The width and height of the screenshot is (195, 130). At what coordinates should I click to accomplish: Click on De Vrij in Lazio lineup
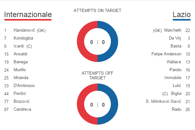coord(175,38)
